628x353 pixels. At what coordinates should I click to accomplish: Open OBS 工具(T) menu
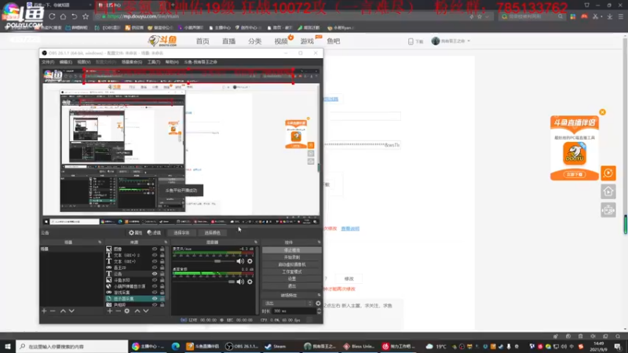(x=154, y=62)
